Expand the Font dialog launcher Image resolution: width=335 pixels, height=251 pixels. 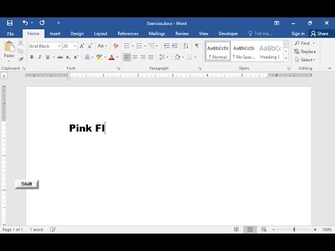click(119, 68)
